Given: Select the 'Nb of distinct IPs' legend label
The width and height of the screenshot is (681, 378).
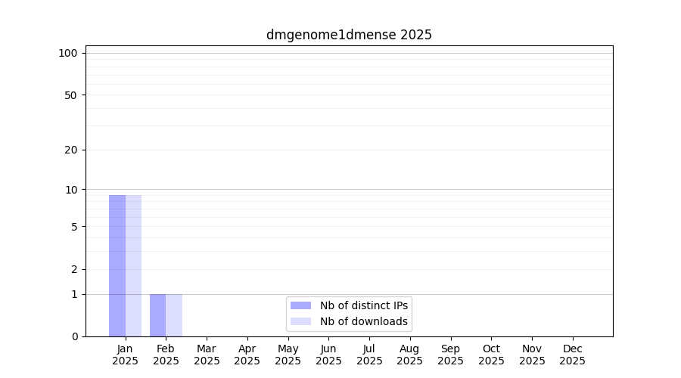Looking at the screenshot, I should tap(363, 305).
